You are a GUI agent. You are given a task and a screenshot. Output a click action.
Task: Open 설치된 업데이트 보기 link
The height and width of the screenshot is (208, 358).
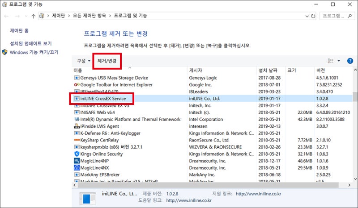(x=30, y=43)
